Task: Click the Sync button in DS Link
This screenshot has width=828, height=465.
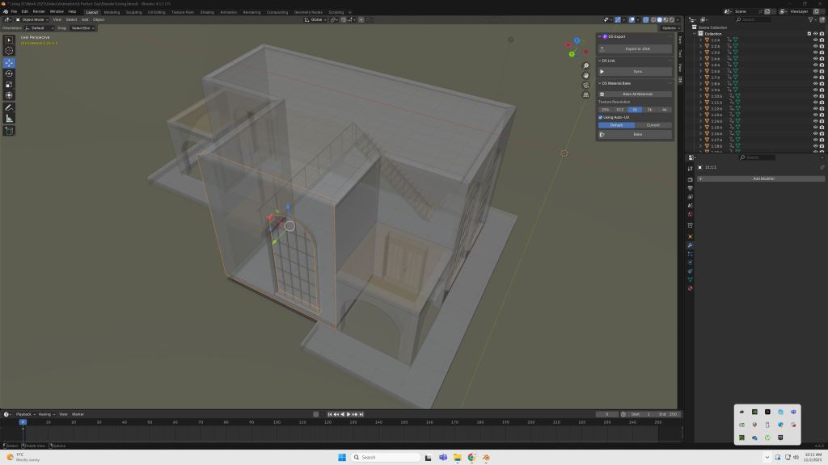Action: coord(637,71)
